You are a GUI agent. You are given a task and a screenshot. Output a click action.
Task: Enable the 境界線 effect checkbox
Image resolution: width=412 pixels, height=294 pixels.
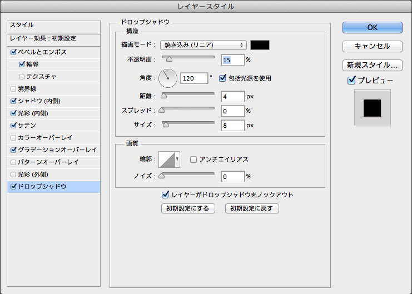(x=13, y=89)
